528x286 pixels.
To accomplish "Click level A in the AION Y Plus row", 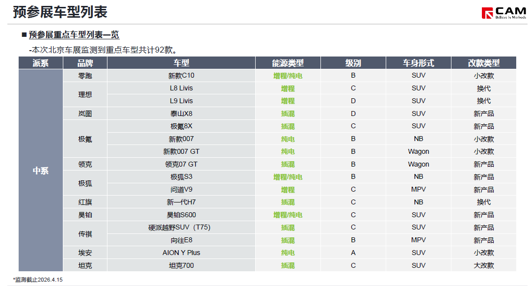I will tap(353, 253).
